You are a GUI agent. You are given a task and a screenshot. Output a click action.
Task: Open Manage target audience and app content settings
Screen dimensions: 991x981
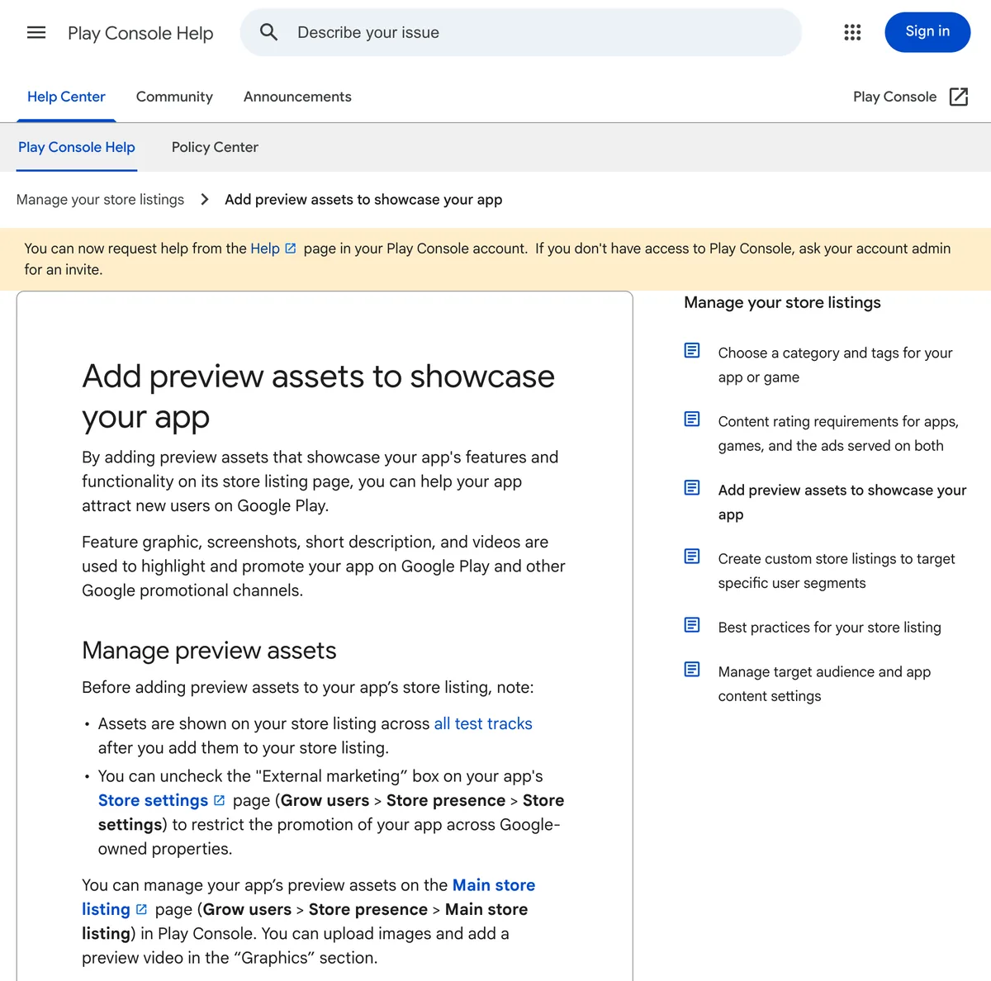[824, 684]
